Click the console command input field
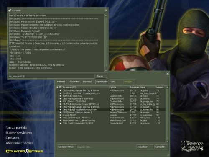Viewport: 209px width, 157px height. pyautogui.click(x=51, y=76)
